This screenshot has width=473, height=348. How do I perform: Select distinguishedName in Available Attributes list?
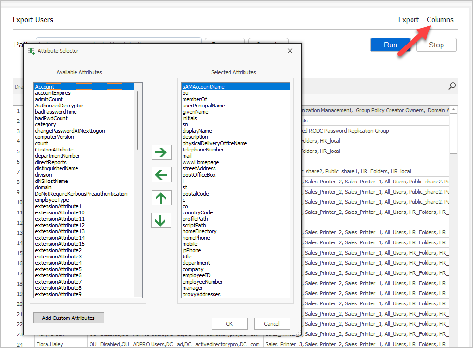pos(57,168)
